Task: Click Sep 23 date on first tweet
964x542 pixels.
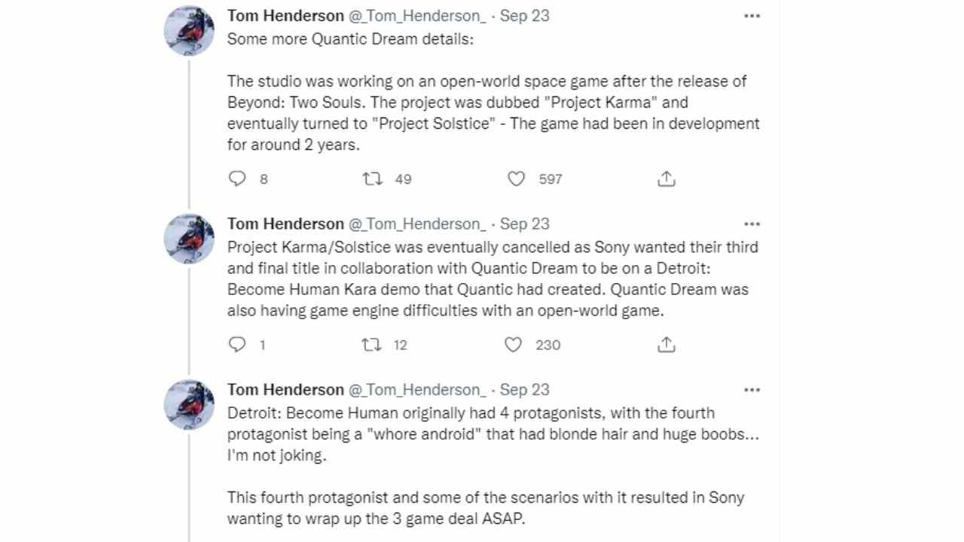Action: [524, 16]
